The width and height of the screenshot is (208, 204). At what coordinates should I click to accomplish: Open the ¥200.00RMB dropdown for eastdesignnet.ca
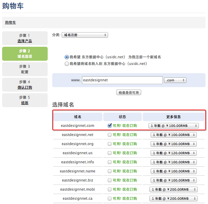coord(173,199)
